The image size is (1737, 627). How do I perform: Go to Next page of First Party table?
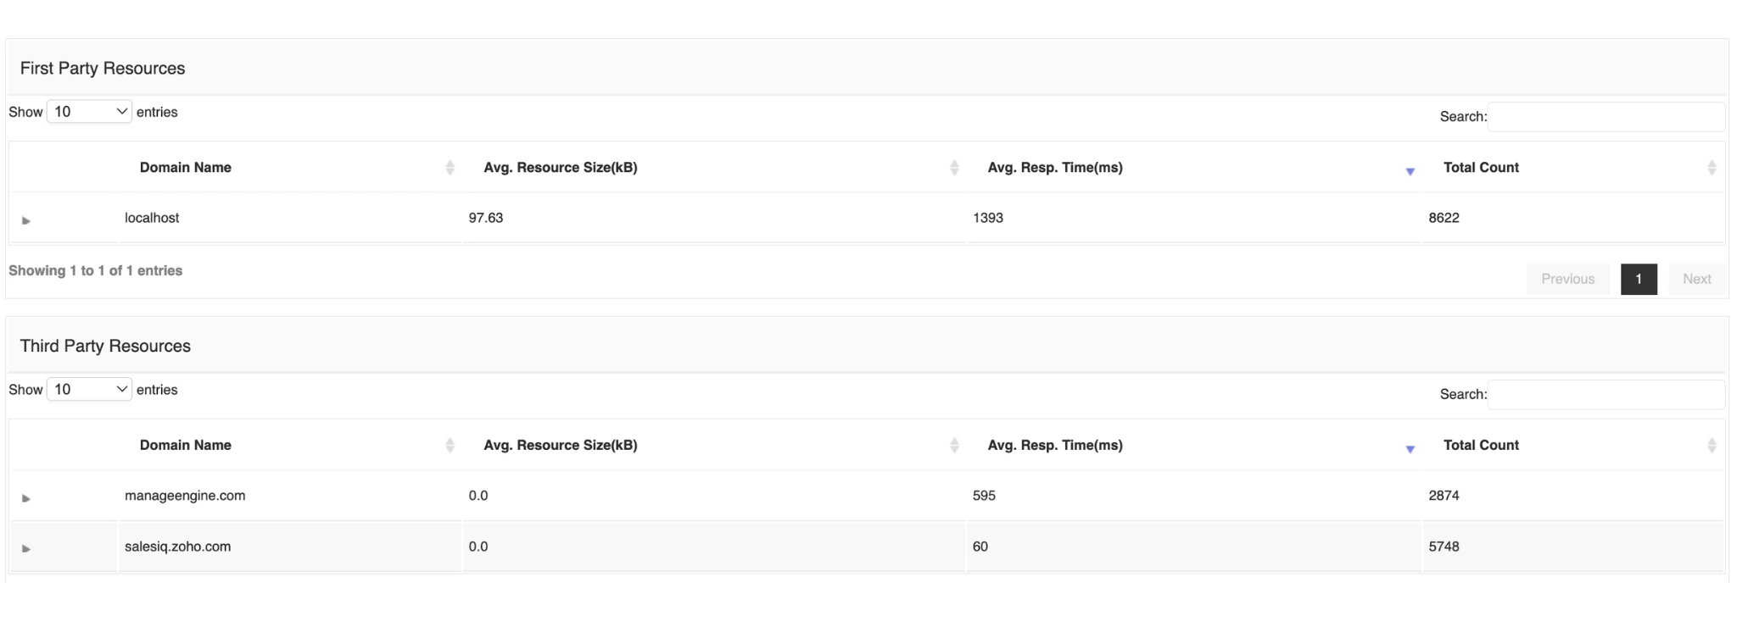point(1696,280)
